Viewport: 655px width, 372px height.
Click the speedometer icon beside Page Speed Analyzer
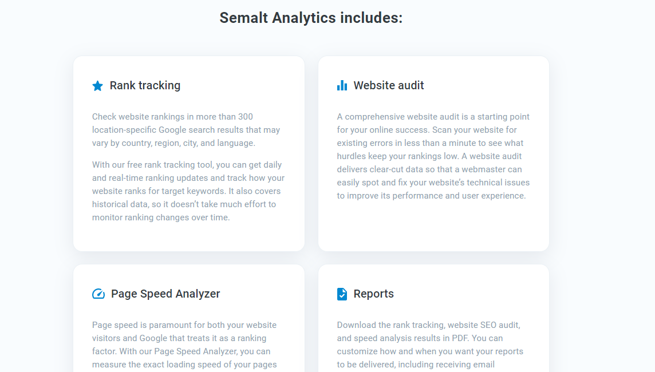pyautogui.click(x=98, y=294)
